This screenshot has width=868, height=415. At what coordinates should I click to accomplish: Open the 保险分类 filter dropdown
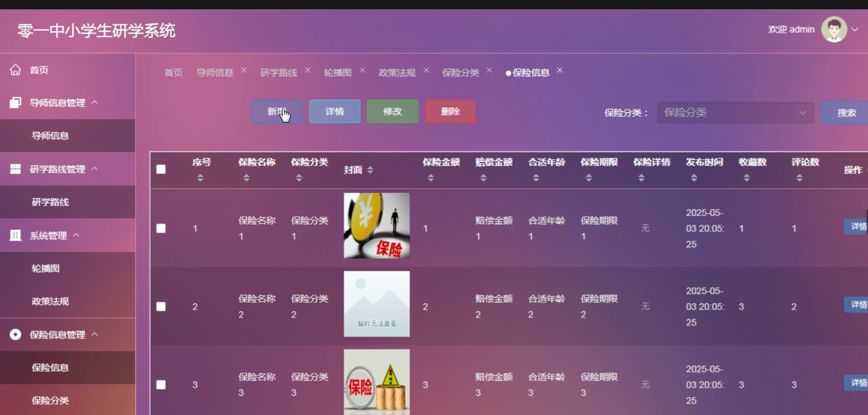(735, 113)
